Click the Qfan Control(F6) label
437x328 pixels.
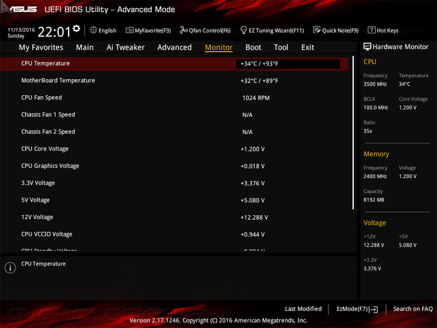click(210, 30)
